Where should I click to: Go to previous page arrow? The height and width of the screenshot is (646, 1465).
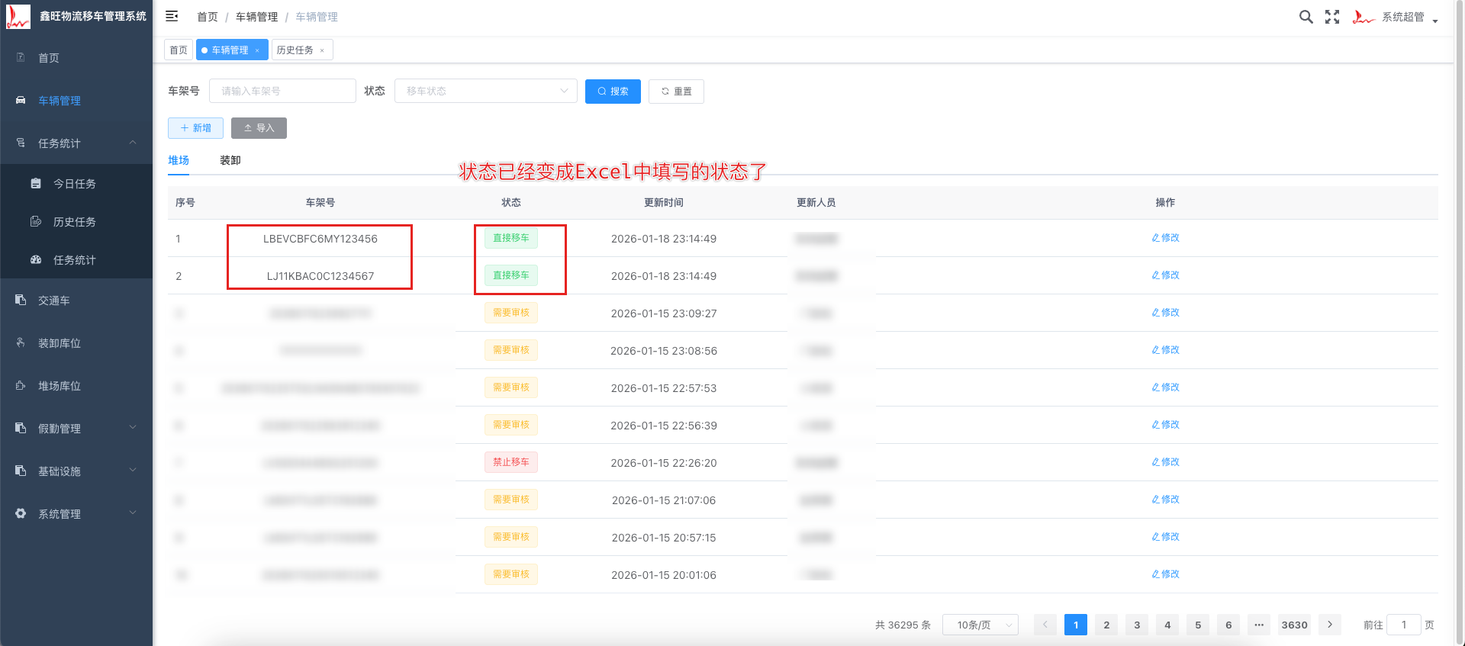click(1045, 625)
